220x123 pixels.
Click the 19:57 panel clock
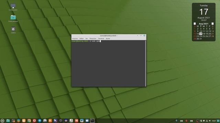tap(214, 121)
